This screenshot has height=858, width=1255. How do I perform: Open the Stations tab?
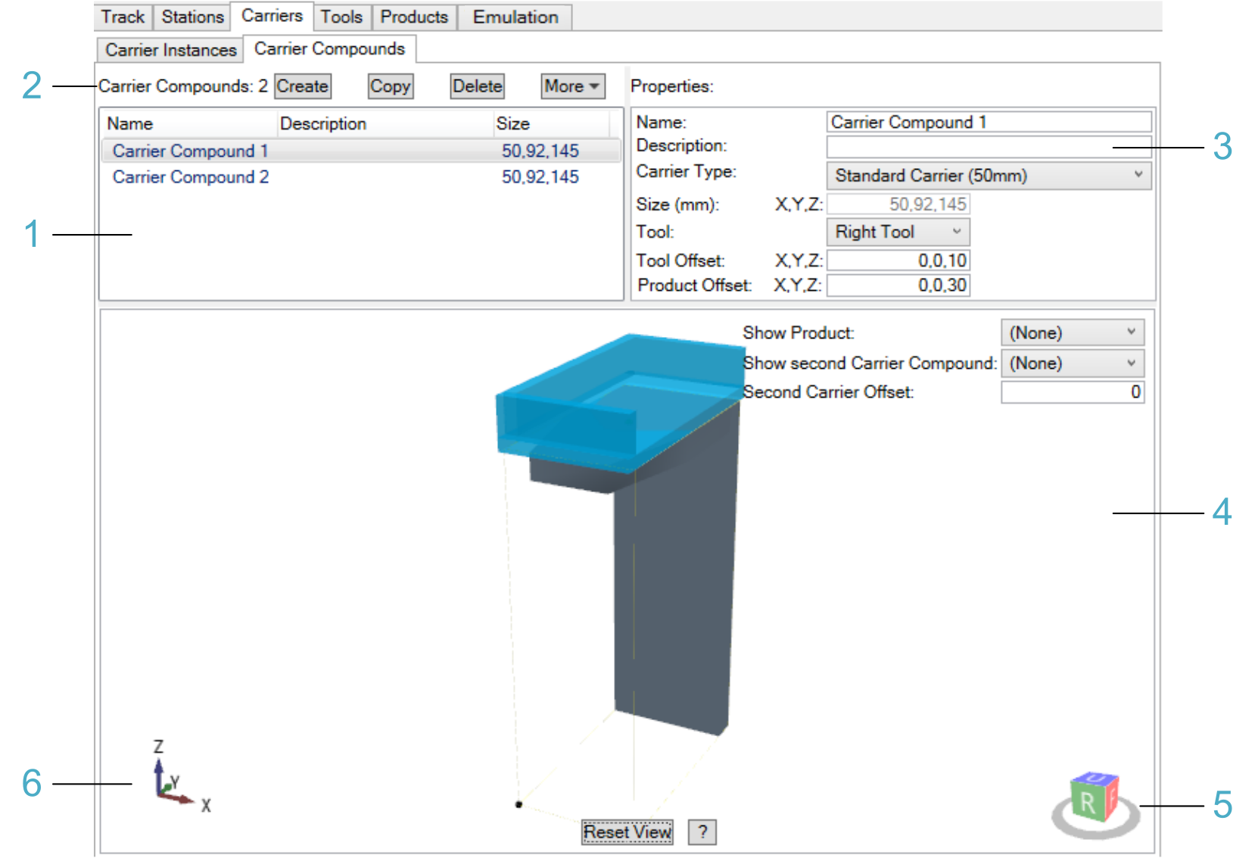pos(192,17)
